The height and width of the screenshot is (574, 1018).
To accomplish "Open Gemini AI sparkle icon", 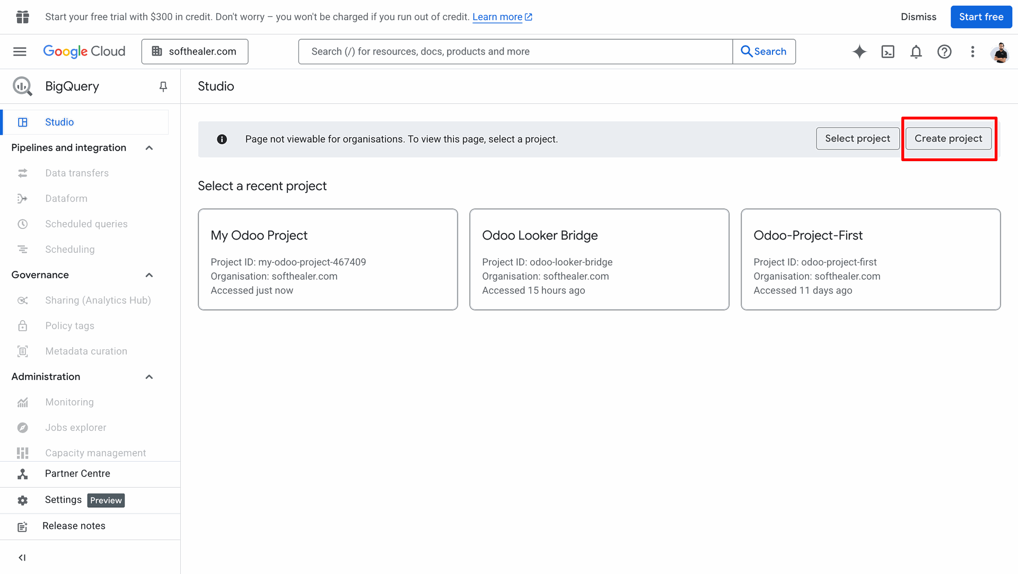I will pyautogui.click(x=859, y=51).
